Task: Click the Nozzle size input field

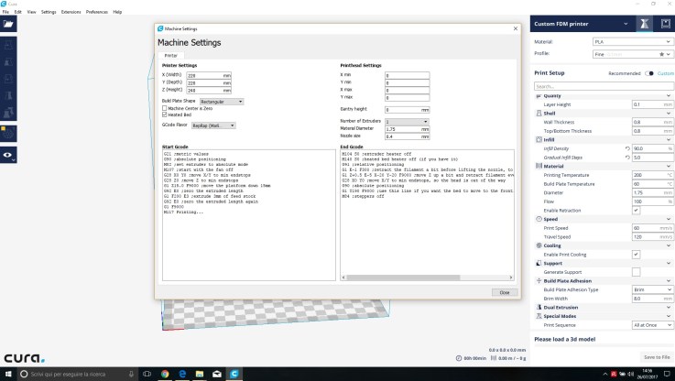Action: (x=407, y=136)
